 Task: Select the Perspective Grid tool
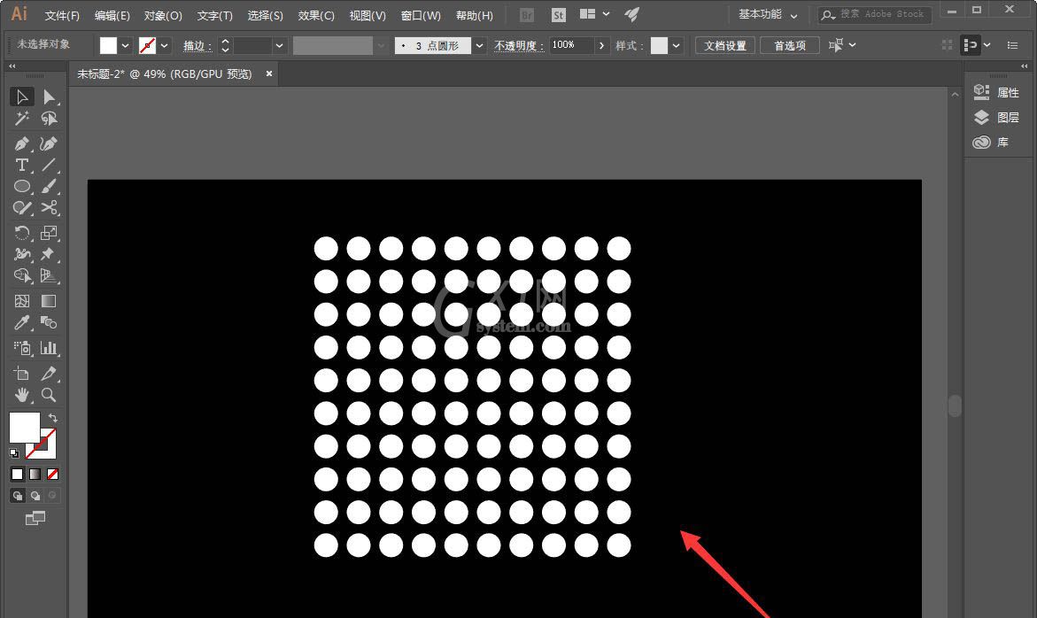(x=49, y=275)
